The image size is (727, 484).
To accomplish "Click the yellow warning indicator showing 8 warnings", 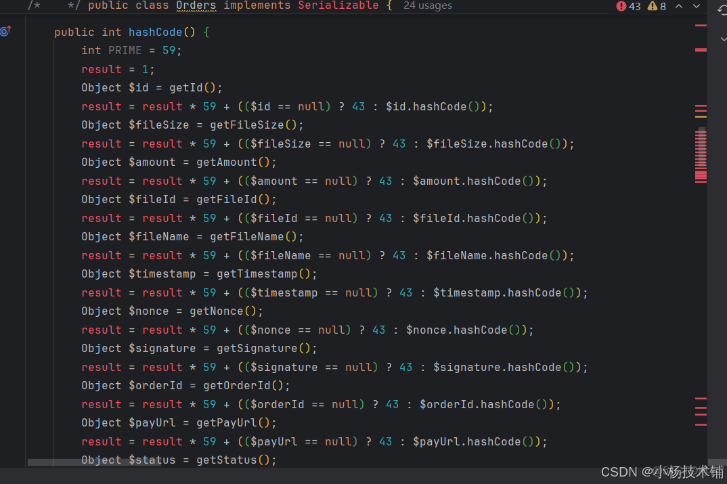I will [x=652, y=6].
